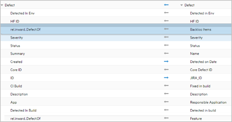The width and height of the screenshot is (232, 122).
Task: Select the right 'Detected in Env' field
Action: (x=202, y=13)
